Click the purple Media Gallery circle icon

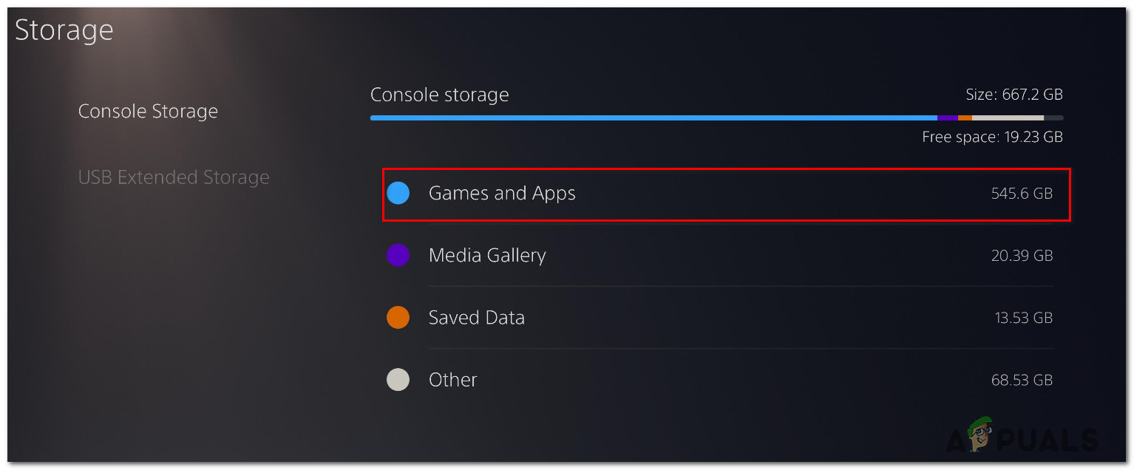(x=398, y=256)
